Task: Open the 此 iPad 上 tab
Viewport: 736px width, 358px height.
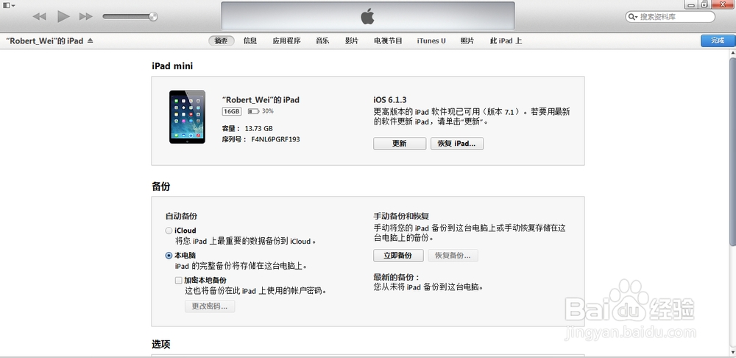Action: click(506, 41)
